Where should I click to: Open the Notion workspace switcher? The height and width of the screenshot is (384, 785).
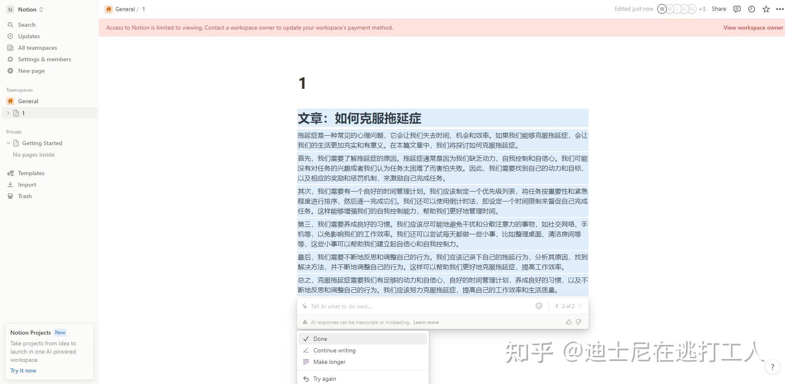tap(26, 9)
